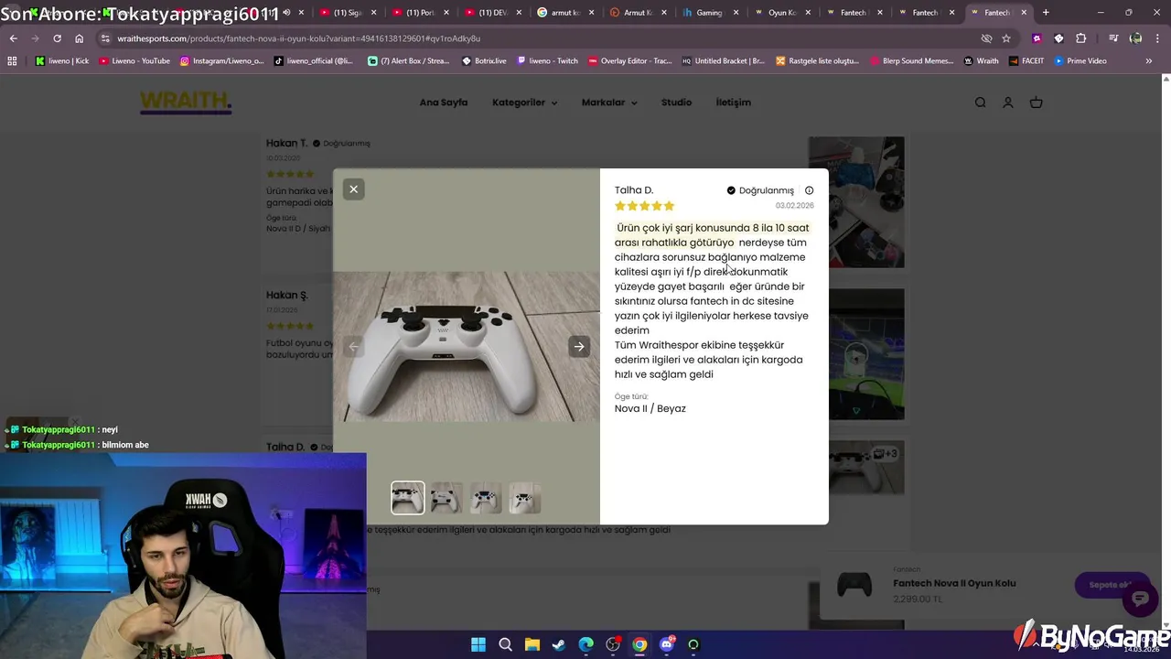Open the info icon beside Doğrulanmış
This screenshot has height=659, width=1171.
click(809, 190)
